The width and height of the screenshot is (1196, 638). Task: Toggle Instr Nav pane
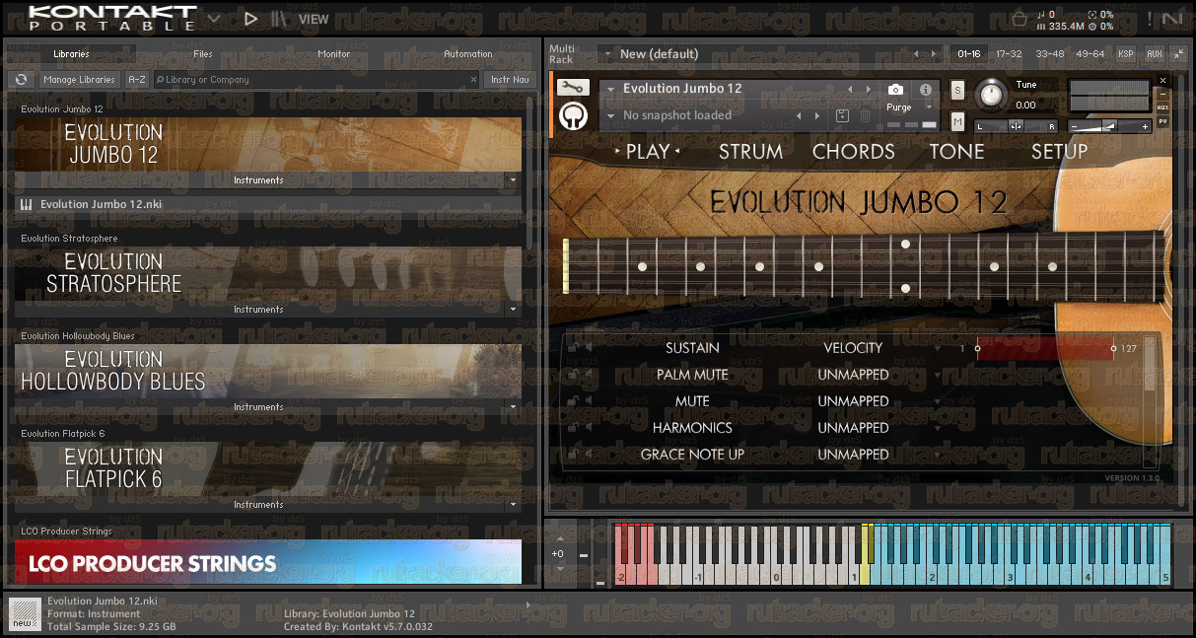(510, 80)
